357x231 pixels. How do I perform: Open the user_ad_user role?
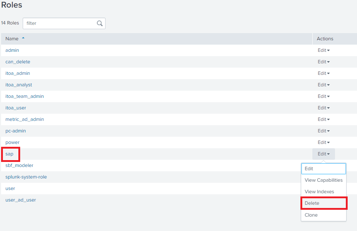pos(21,200)
